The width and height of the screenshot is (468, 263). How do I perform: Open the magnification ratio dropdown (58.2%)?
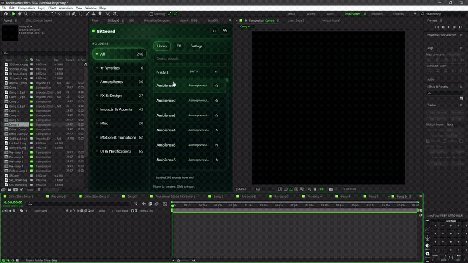coord(243,189)
